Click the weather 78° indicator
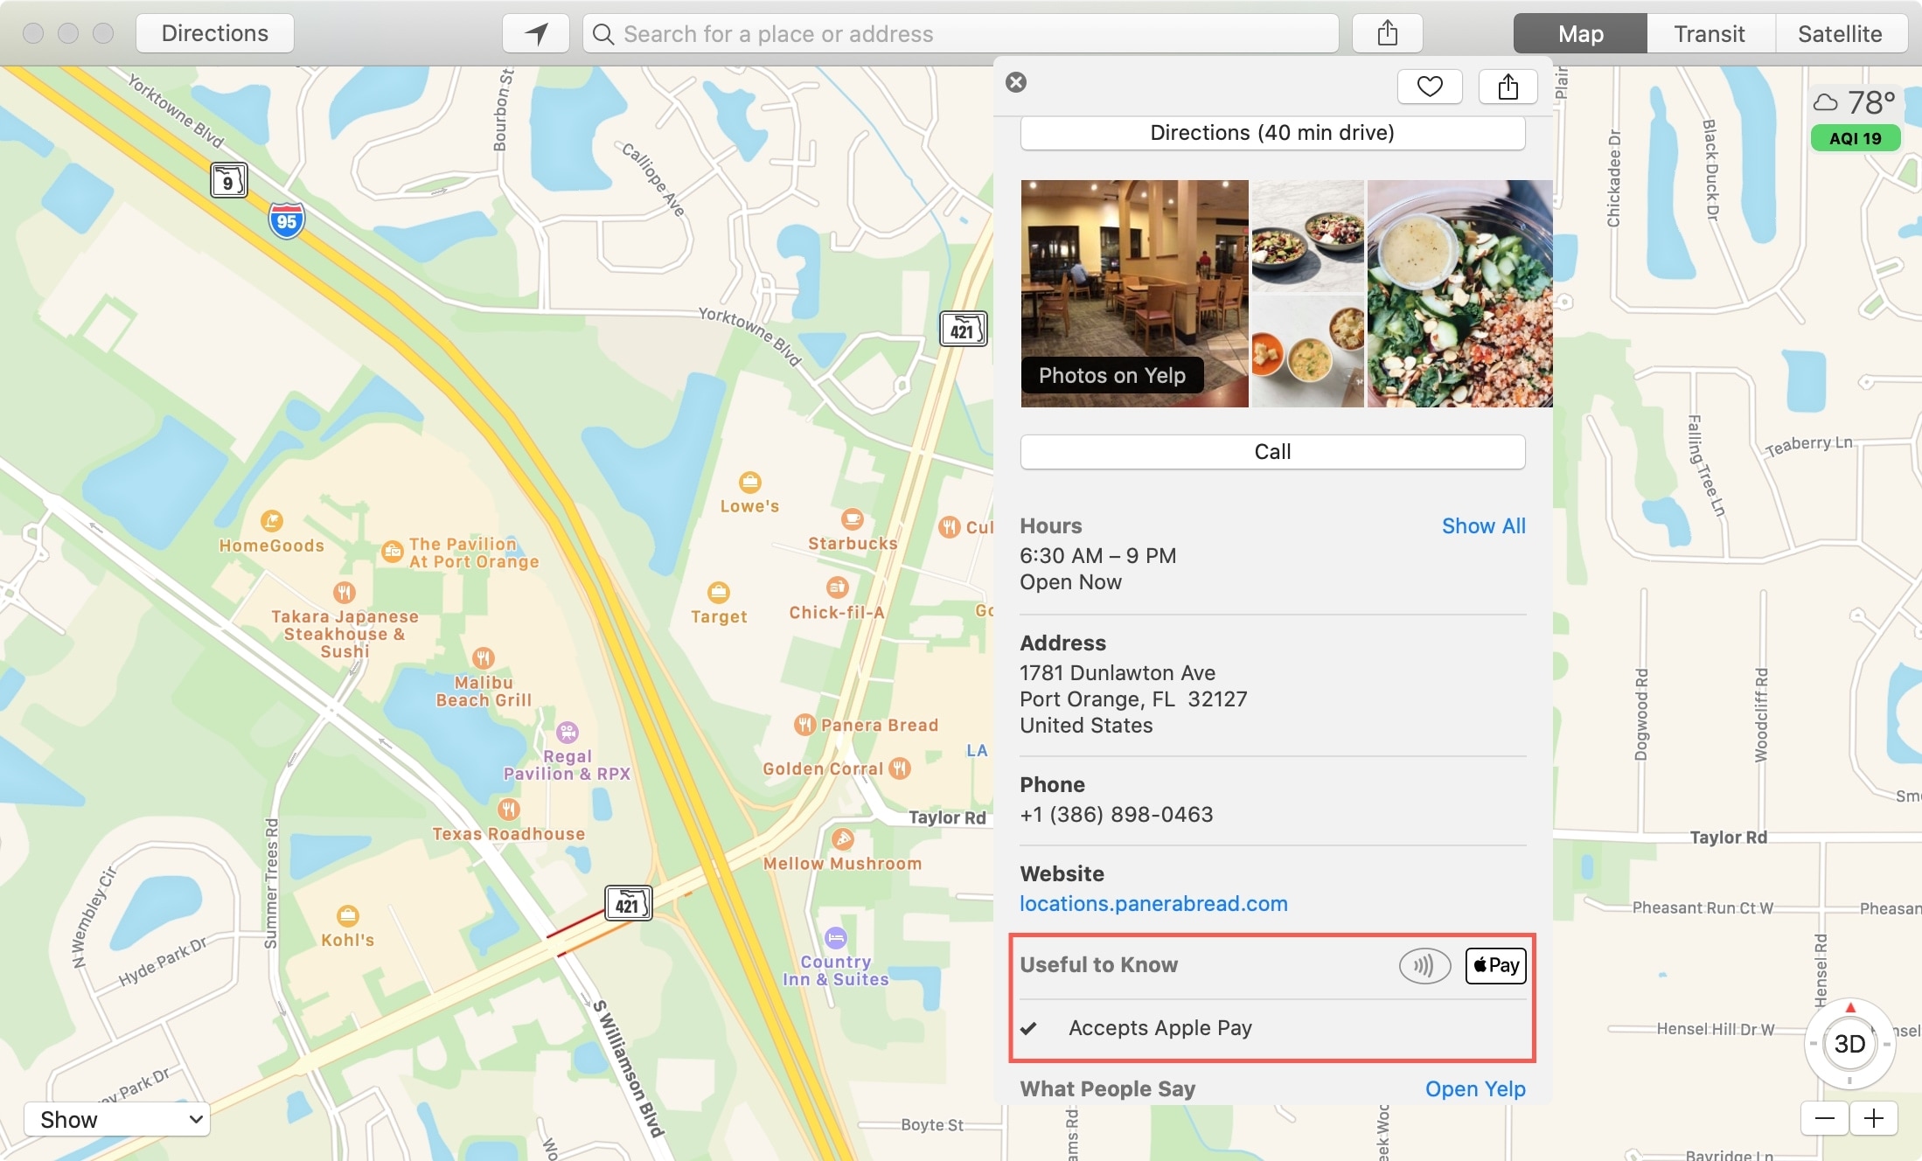This screenshot has width=1922, height=1161. click(1855, 102)
